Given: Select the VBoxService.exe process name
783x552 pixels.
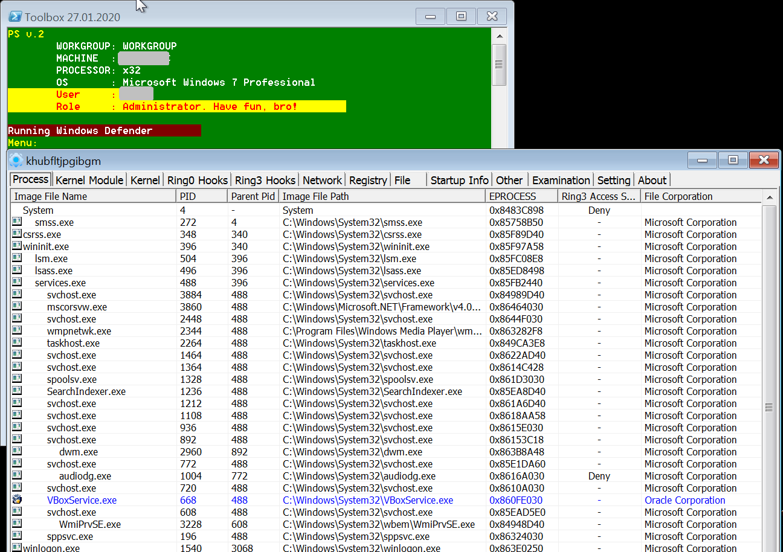Looking at the screenshot, I should (x=82, y=500).
